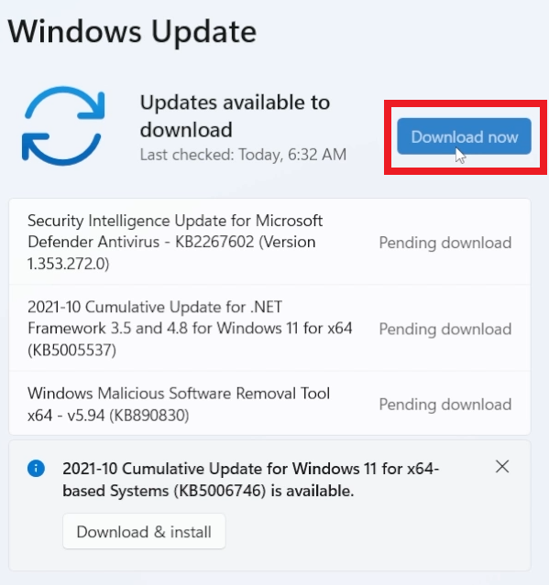Click the Last checked timestamp text

pyautogui.click(x=243, y=155)
